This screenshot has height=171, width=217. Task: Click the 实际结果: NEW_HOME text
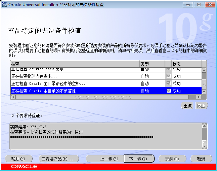[x=28, y=127]
